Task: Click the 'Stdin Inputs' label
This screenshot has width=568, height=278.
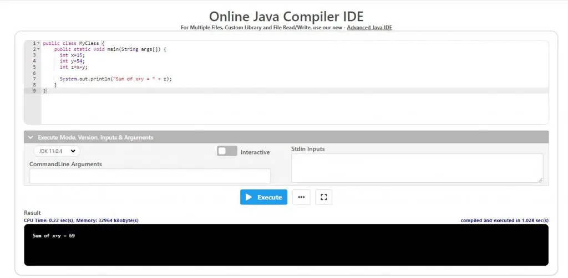Action: [x=308, y=149]
